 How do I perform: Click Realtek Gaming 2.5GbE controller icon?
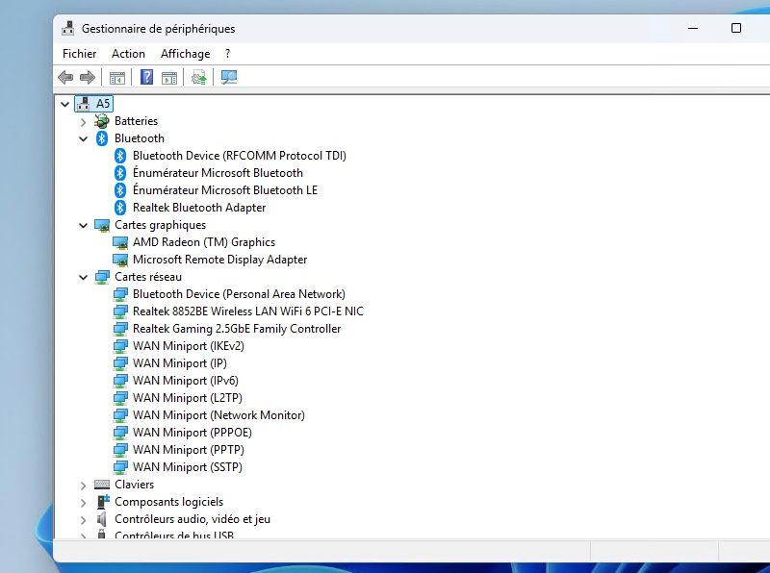click(120, 329)
